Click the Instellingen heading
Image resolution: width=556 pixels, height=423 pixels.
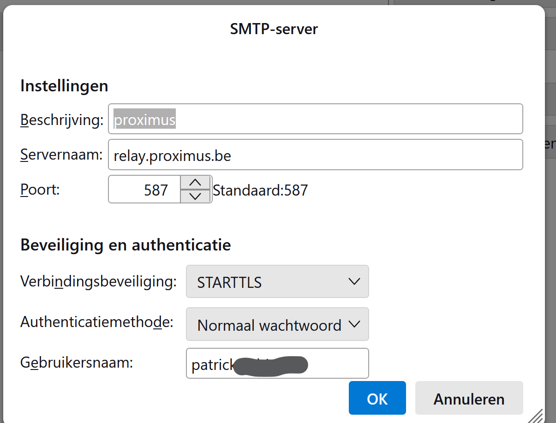point(64,86)
